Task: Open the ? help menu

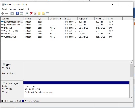Action: 28,9
